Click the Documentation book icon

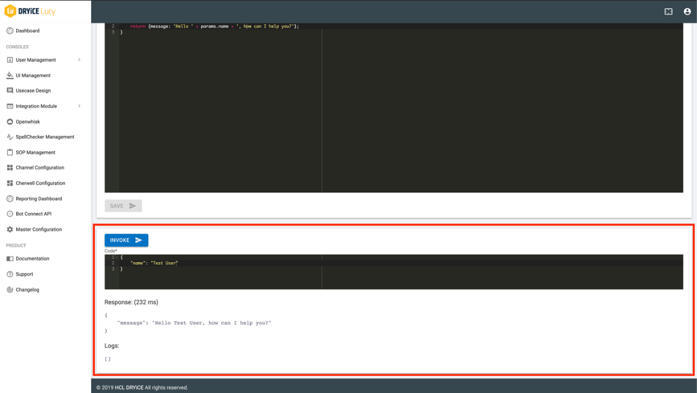tap(10, 259)
